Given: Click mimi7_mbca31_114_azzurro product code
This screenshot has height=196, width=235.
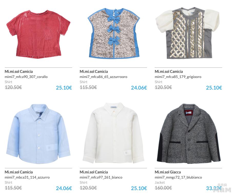Looking at the screenshot, I should [27, 178].
